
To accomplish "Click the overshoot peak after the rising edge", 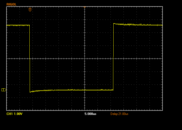I will (x=114, y=24).
